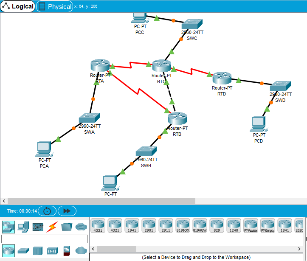Click the Power Cycle Devices button
307x261 pixels.
point(47,211)
